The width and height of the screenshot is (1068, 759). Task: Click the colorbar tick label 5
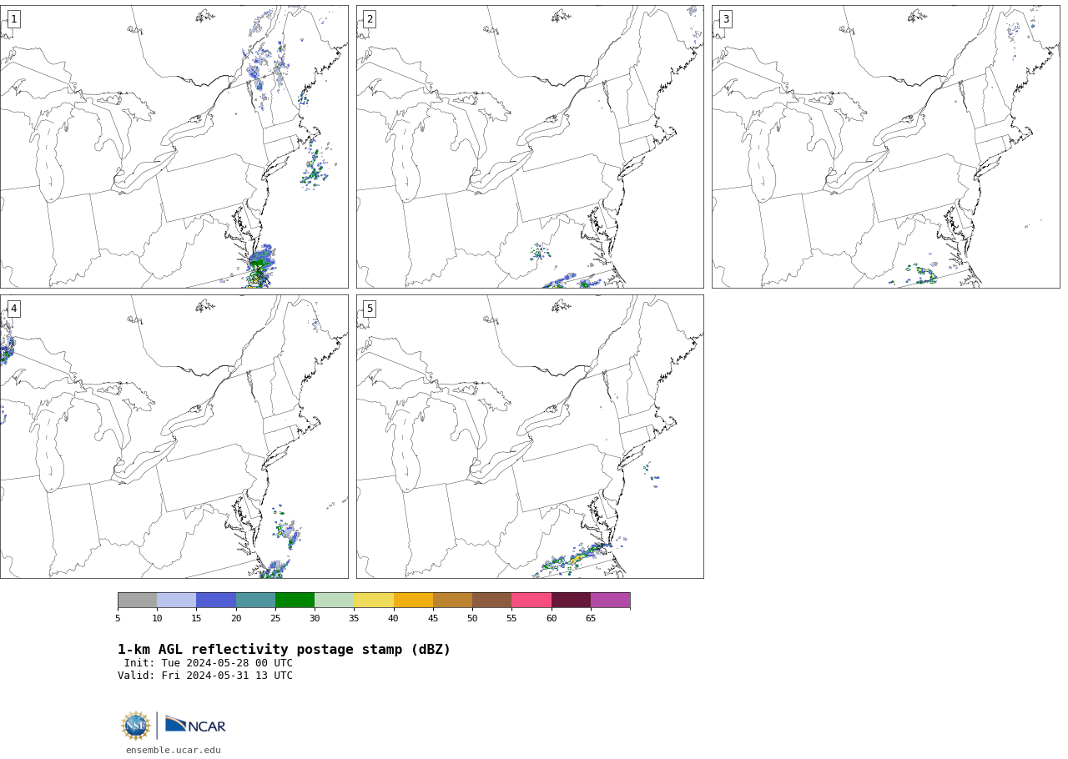(x=118, y=618)
